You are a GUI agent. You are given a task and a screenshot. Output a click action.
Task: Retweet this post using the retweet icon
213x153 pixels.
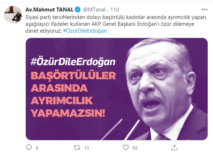77,148
